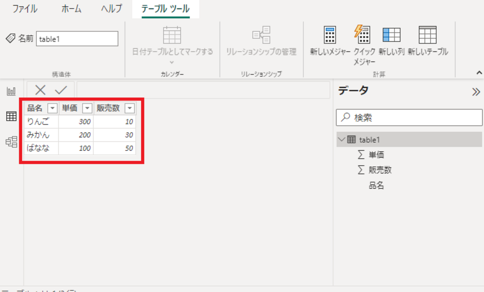484x292 pixels.
Task: Open the ホーム tab
Action: click(71, 9)
